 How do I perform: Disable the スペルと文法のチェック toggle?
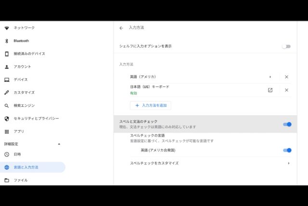click(287, 124)
